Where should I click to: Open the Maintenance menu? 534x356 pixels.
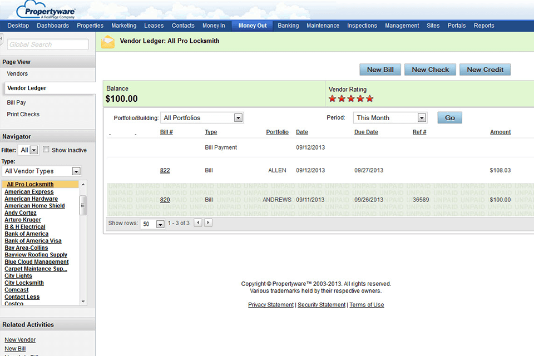point(323,26)
